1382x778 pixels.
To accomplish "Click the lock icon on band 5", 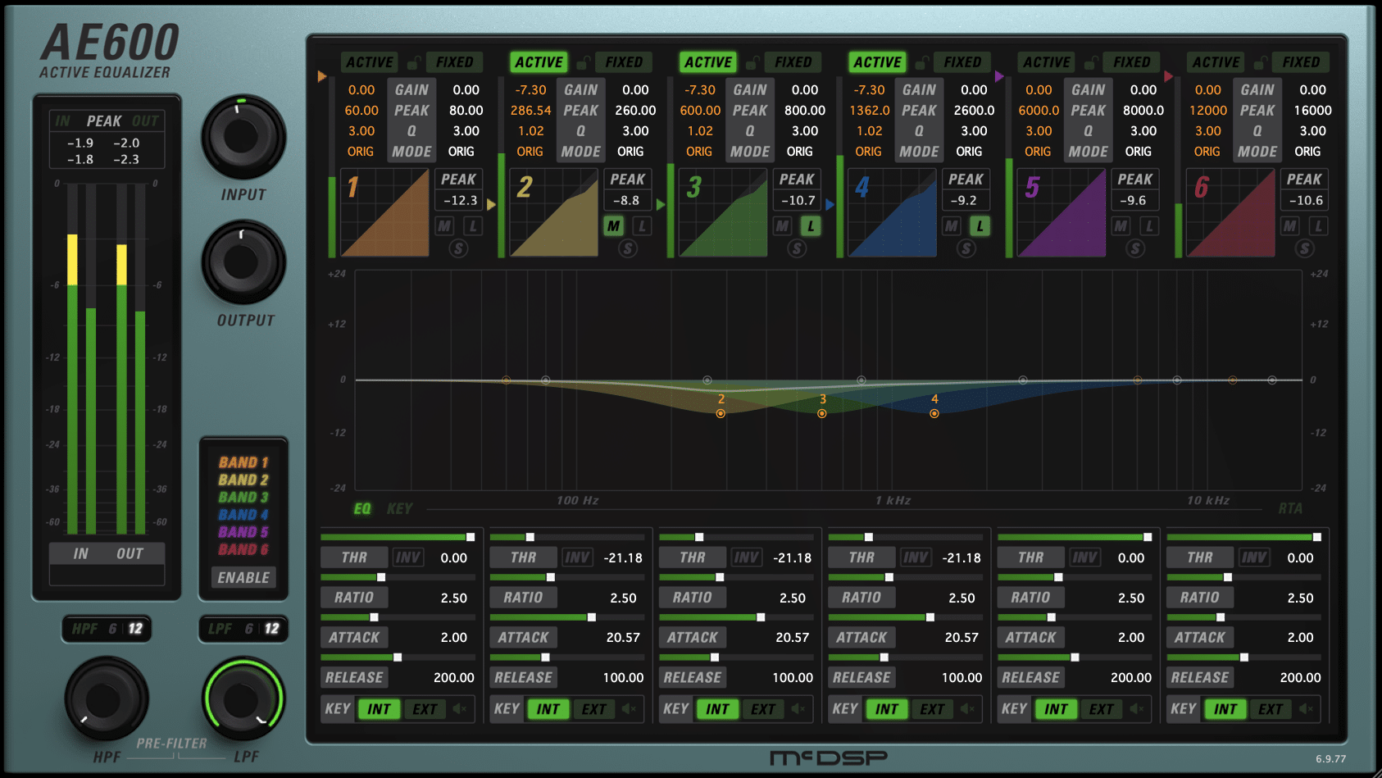I will point(1092,63).
